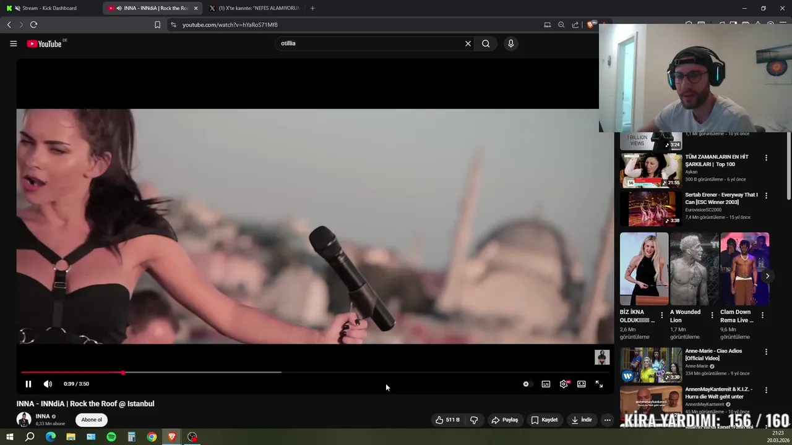Open 'Anne-Marie - Ciao Adios' video title

(x=713, y=355)
